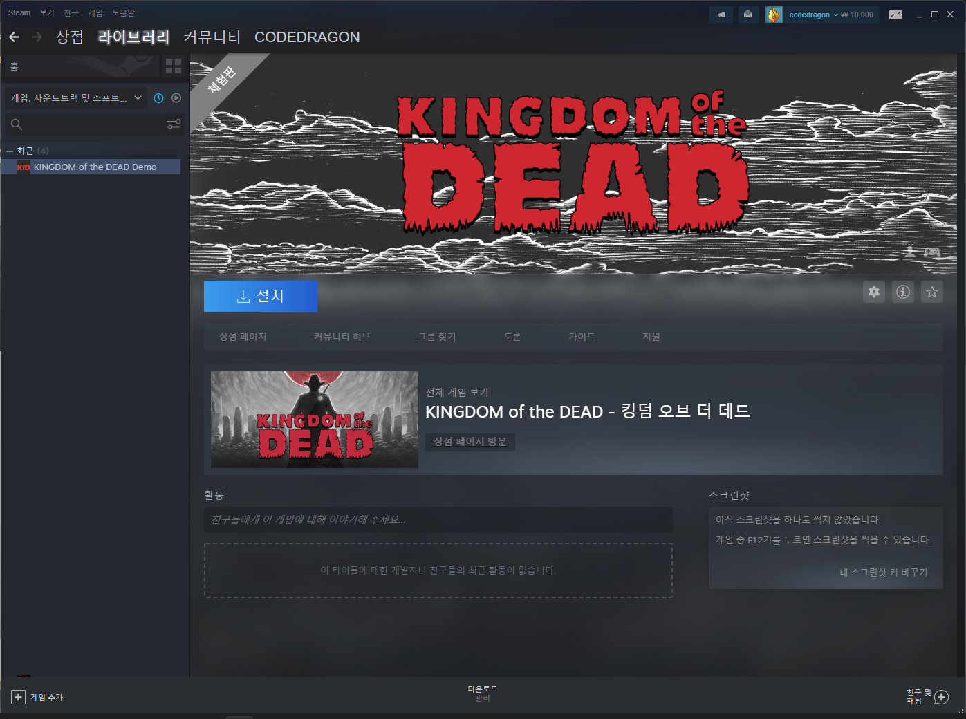Add game to favorites star
Image resolution: width=966 pixels, height=719 pixels.
click(932, 292)
